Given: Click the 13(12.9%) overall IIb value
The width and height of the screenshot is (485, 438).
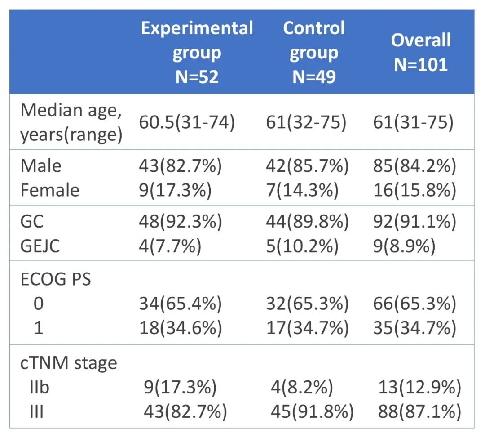Looking at the screenshot, I should point(420,387).
